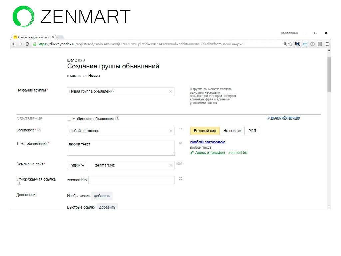Click the Отображаемая ссылка input field
The width and height of the screenshot is (341, 256).
[132, 180]
